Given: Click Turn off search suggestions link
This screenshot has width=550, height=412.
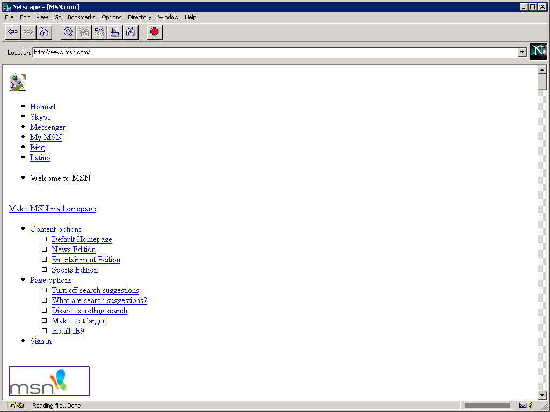Looking at the screenshot, I should click(x=95, y=290).
